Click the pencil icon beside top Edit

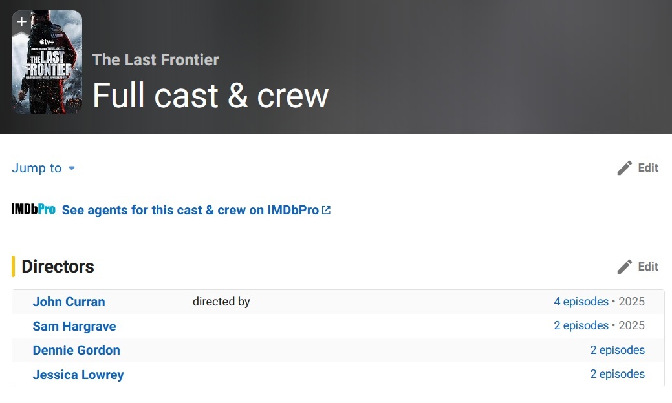tap(624, 168)
